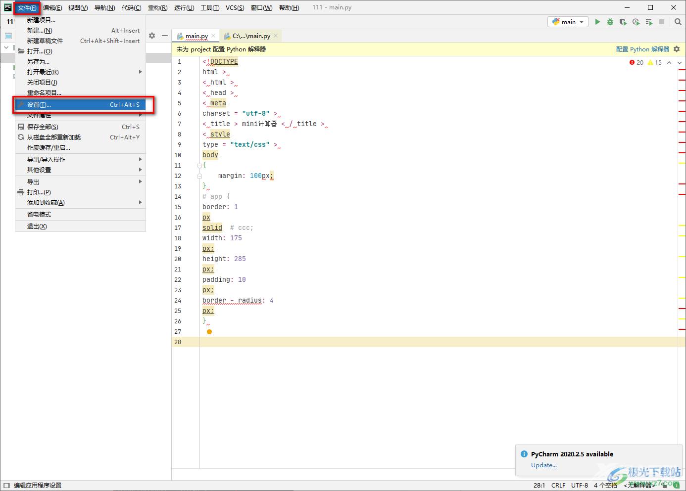Jump to previous highlighted error arrow
The height and width of the screenshot is (491, 686).
point(669,62)
